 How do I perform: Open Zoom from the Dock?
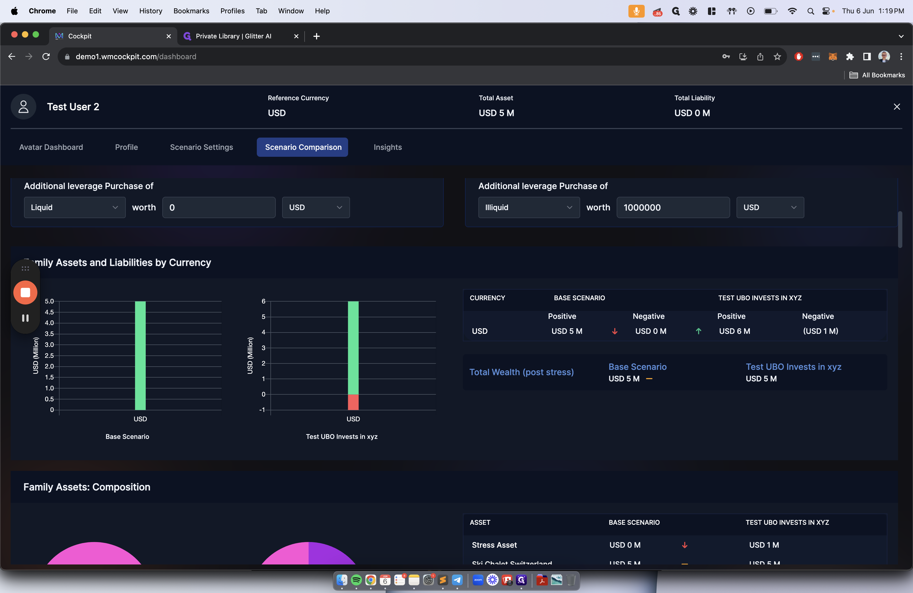pos(478,580)
